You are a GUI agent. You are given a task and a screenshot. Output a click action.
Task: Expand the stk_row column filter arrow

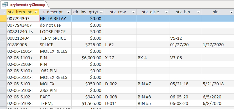point(134,12)
